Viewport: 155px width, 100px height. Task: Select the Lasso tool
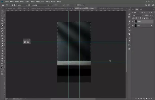click(x=2, y=16)
